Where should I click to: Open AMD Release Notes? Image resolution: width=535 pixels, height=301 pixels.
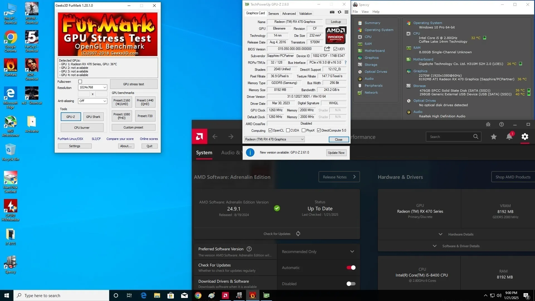tap(339, 177)
